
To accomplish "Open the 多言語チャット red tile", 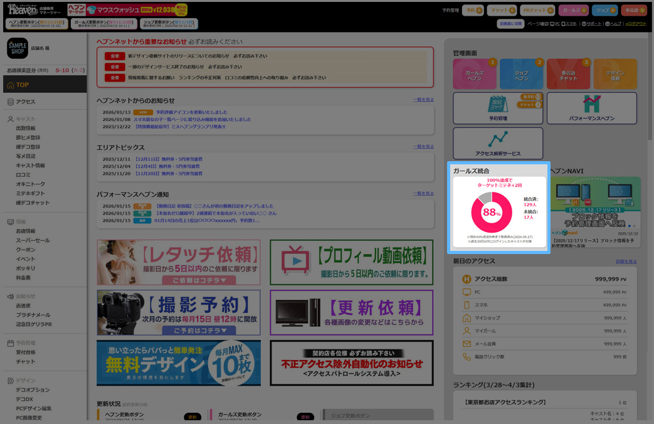I will point(568,75).
